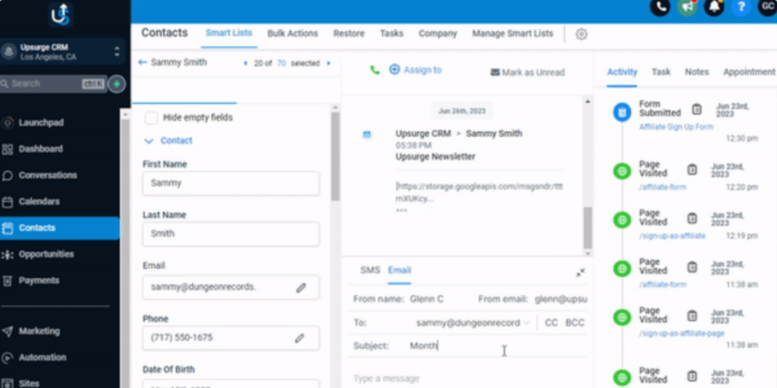777x388 pixels.
Task: Click the pencil edit icon in Phone field
Action: (x=299, y=338)
